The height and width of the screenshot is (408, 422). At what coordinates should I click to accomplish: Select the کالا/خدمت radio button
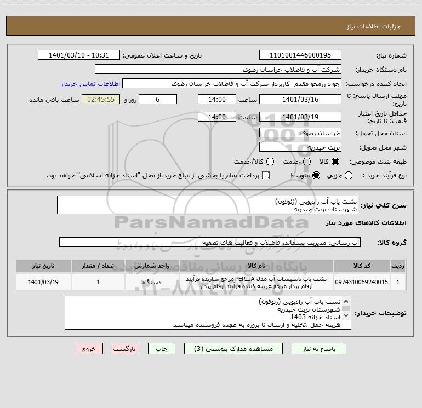[x=270, y=162]
